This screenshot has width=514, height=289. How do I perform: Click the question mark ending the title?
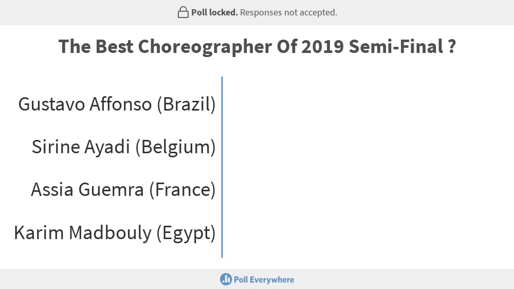coord(452,47)
